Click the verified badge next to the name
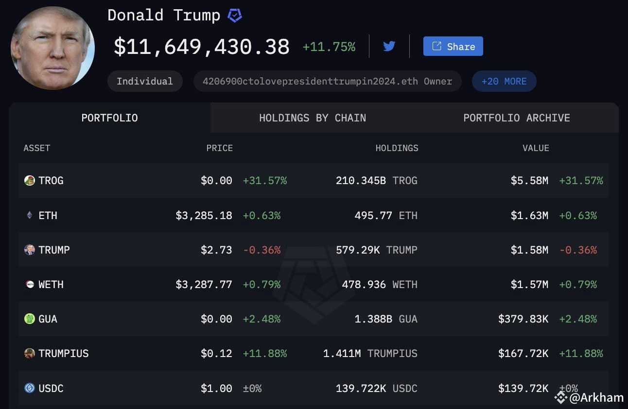Image resolution: width=628 pixels, height=409 pixels. [235, 16]
